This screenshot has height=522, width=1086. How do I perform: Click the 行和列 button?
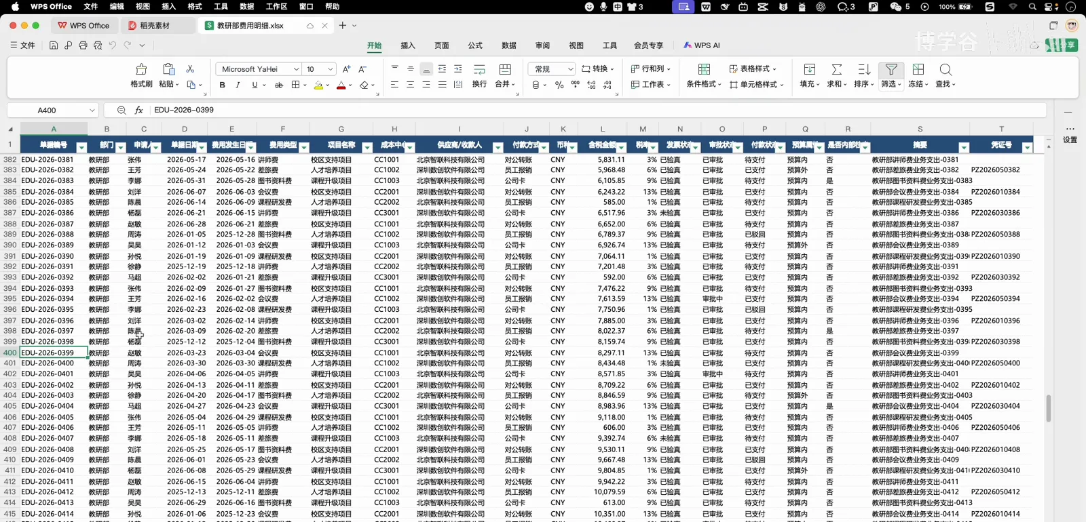click(650, 69)
